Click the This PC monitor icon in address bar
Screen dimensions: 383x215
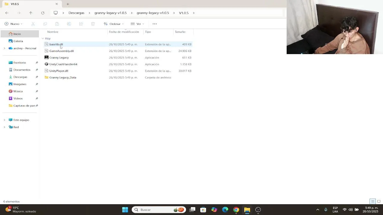point(56,13)
